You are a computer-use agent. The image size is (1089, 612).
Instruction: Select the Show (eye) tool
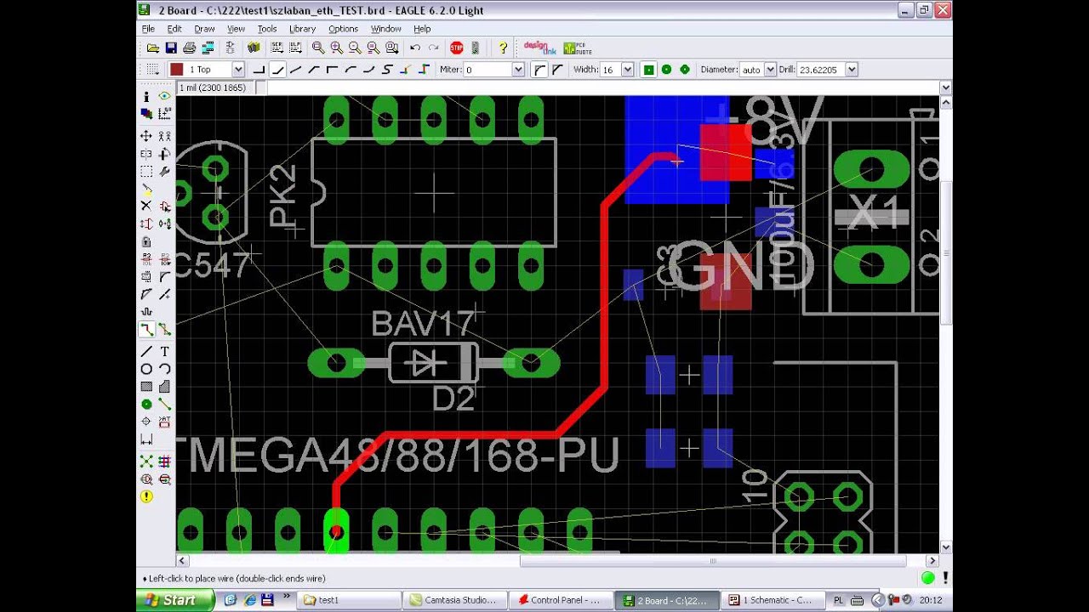click(164, 96)
